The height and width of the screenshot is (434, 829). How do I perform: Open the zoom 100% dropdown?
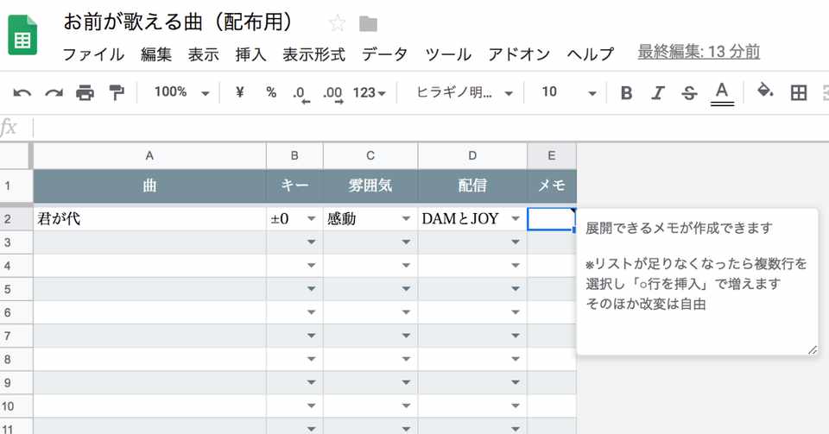(182, 92)
